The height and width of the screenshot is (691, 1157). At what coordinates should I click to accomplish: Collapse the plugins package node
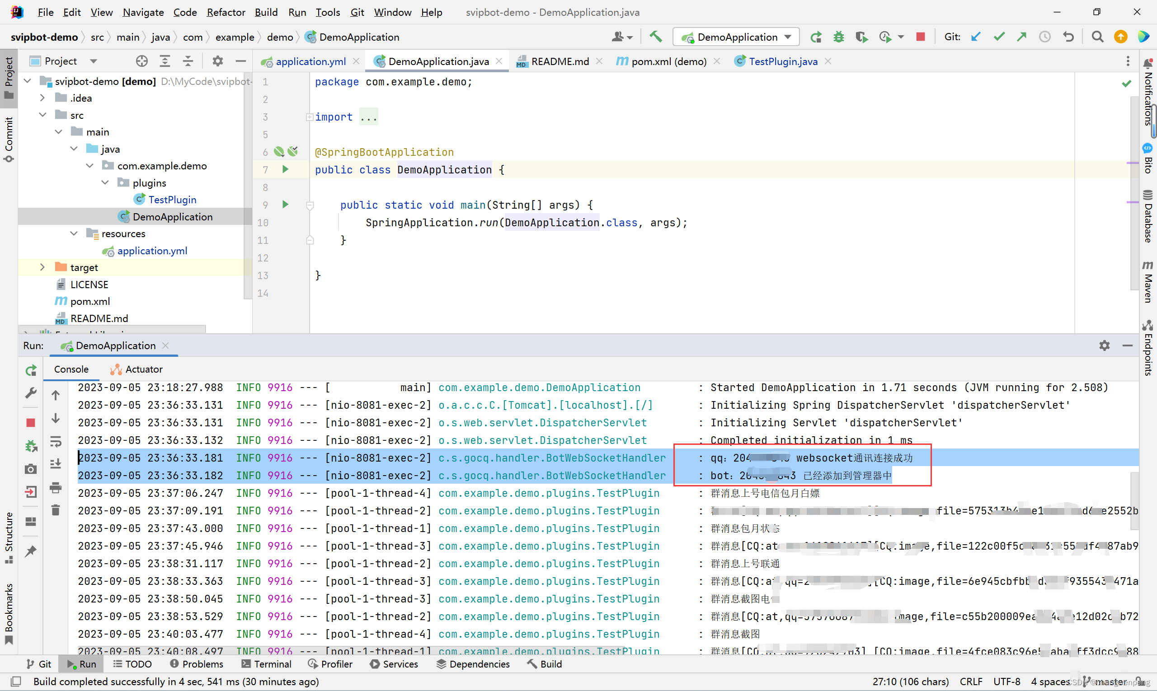[105, 182]
